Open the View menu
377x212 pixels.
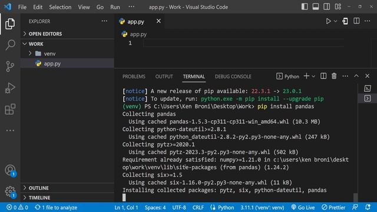click(x=84, y=7)
